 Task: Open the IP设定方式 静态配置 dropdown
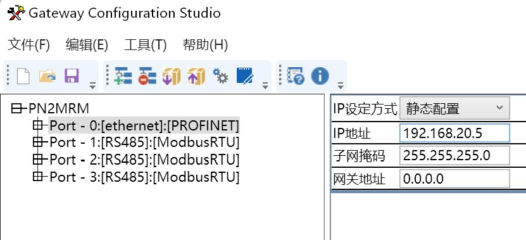(454, 108)
